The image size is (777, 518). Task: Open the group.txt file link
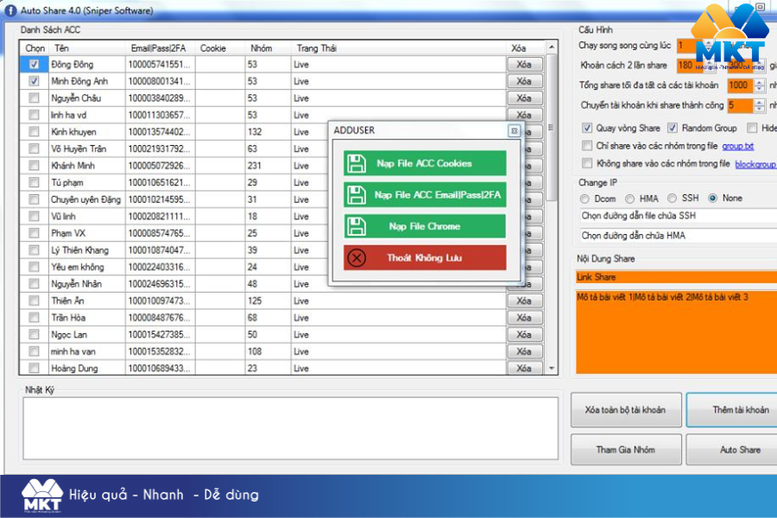click(x=737, y=147)
